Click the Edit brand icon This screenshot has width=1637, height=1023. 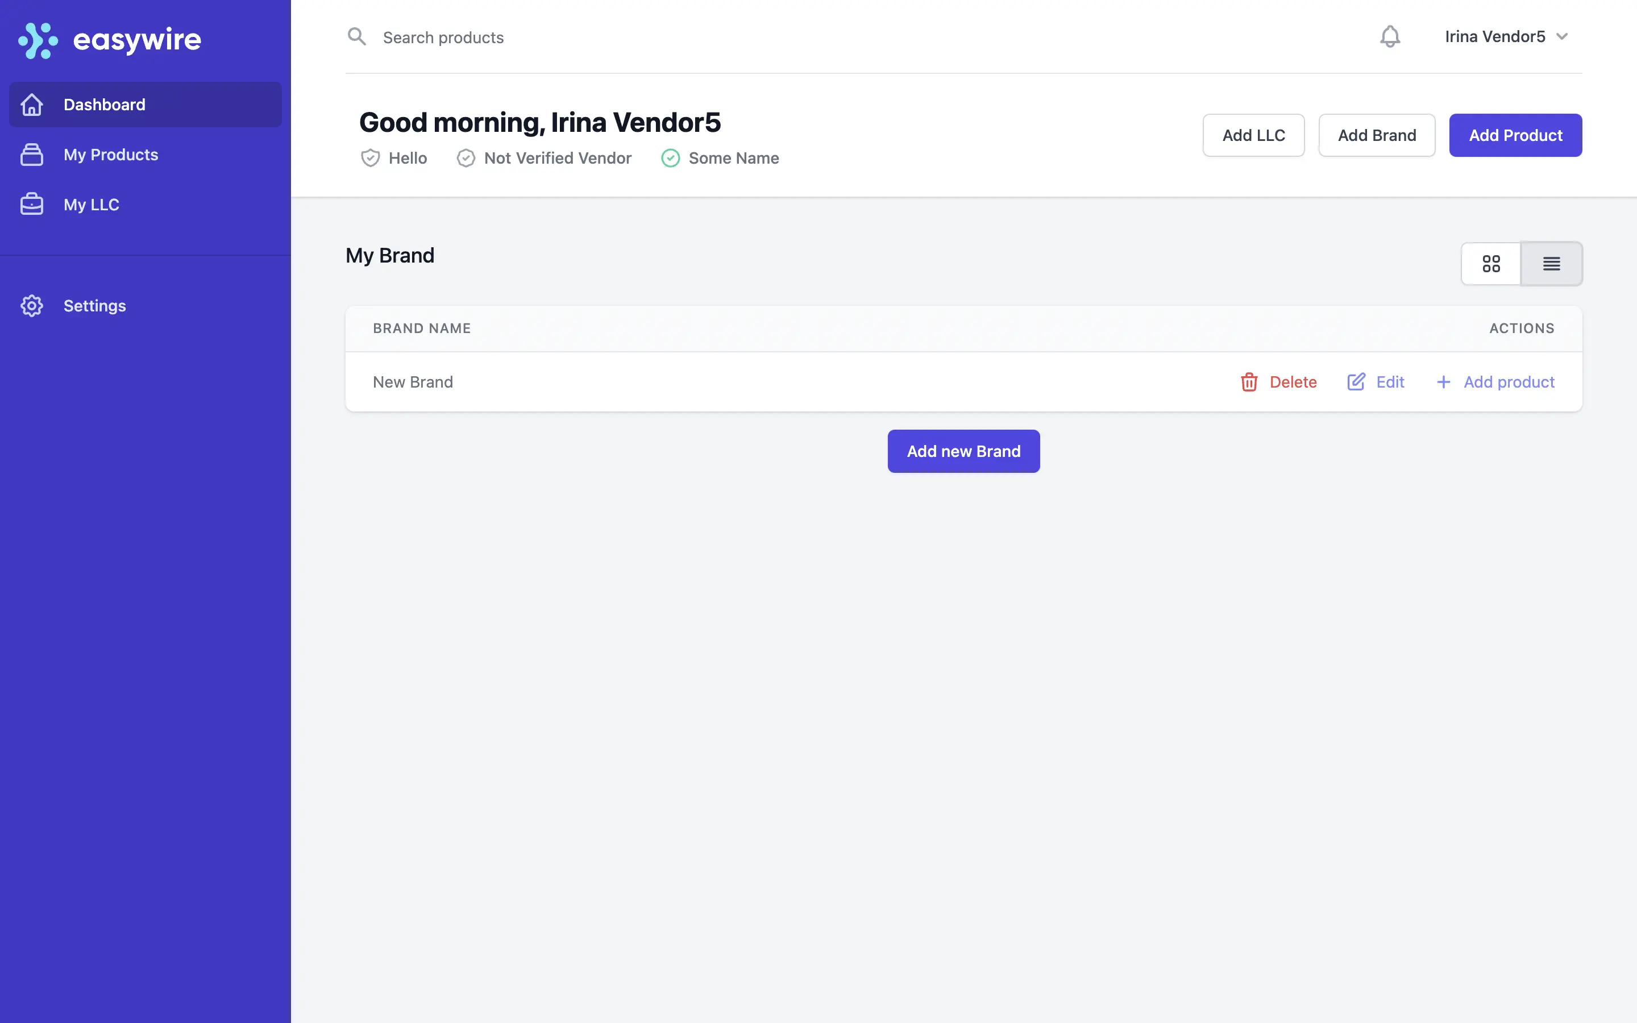1355,382
